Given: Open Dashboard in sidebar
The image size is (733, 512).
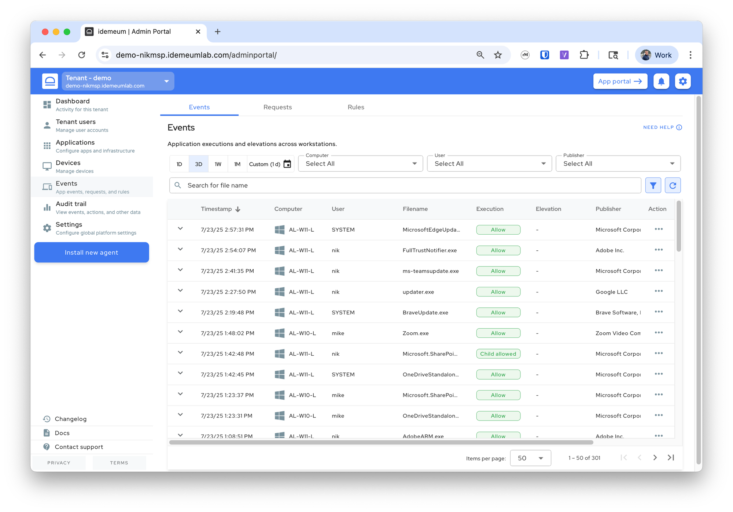Looking at the screenshot, I should click(92, 105).
